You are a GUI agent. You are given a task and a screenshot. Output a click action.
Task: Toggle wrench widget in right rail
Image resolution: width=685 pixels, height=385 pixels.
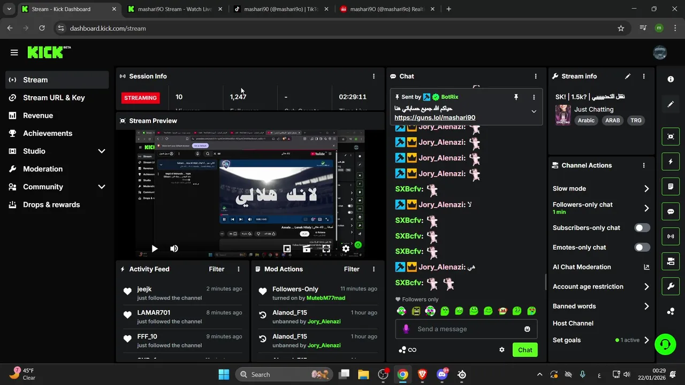click(671, 286)
